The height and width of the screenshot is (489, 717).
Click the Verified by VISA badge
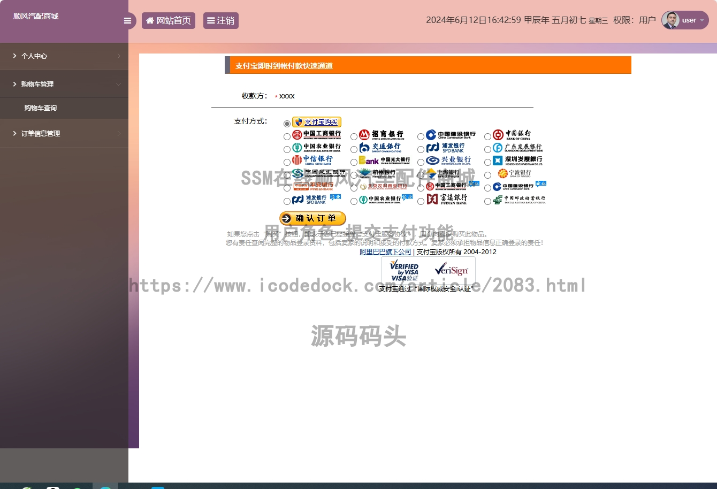[x=405, y=271]
